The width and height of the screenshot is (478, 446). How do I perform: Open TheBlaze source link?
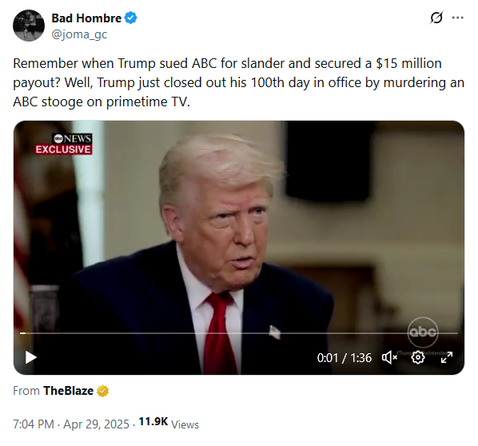(68, 391)
